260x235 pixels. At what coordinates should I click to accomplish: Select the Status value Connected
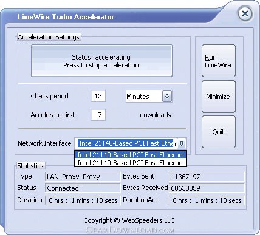pyautogui.click(x=83, y=188)
